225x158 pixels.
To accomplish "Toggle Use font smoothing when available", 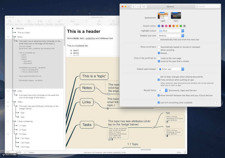I will 159,102.
